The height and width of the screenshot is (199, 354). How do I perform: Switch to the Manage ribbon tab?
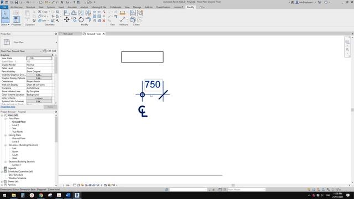click(x=137, y=7)
